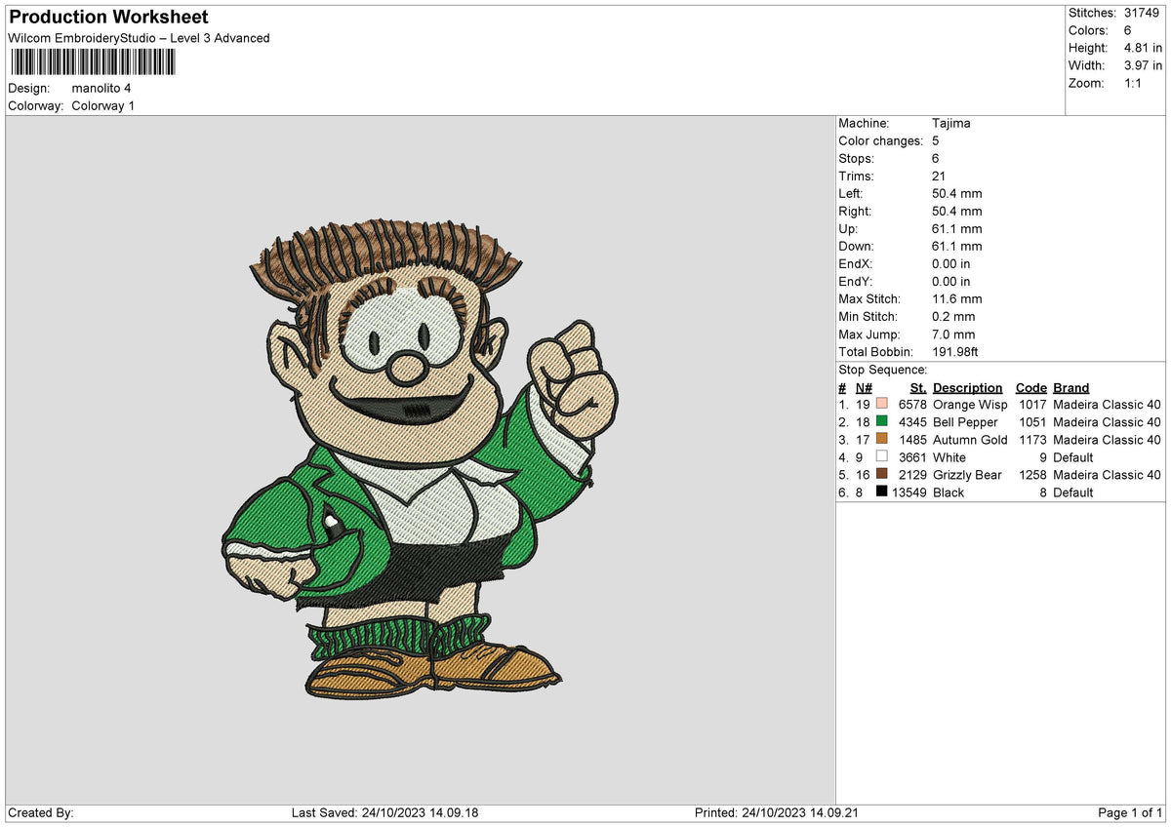Click the Right label
The image size is (1171, 827).
coord(856,211)
